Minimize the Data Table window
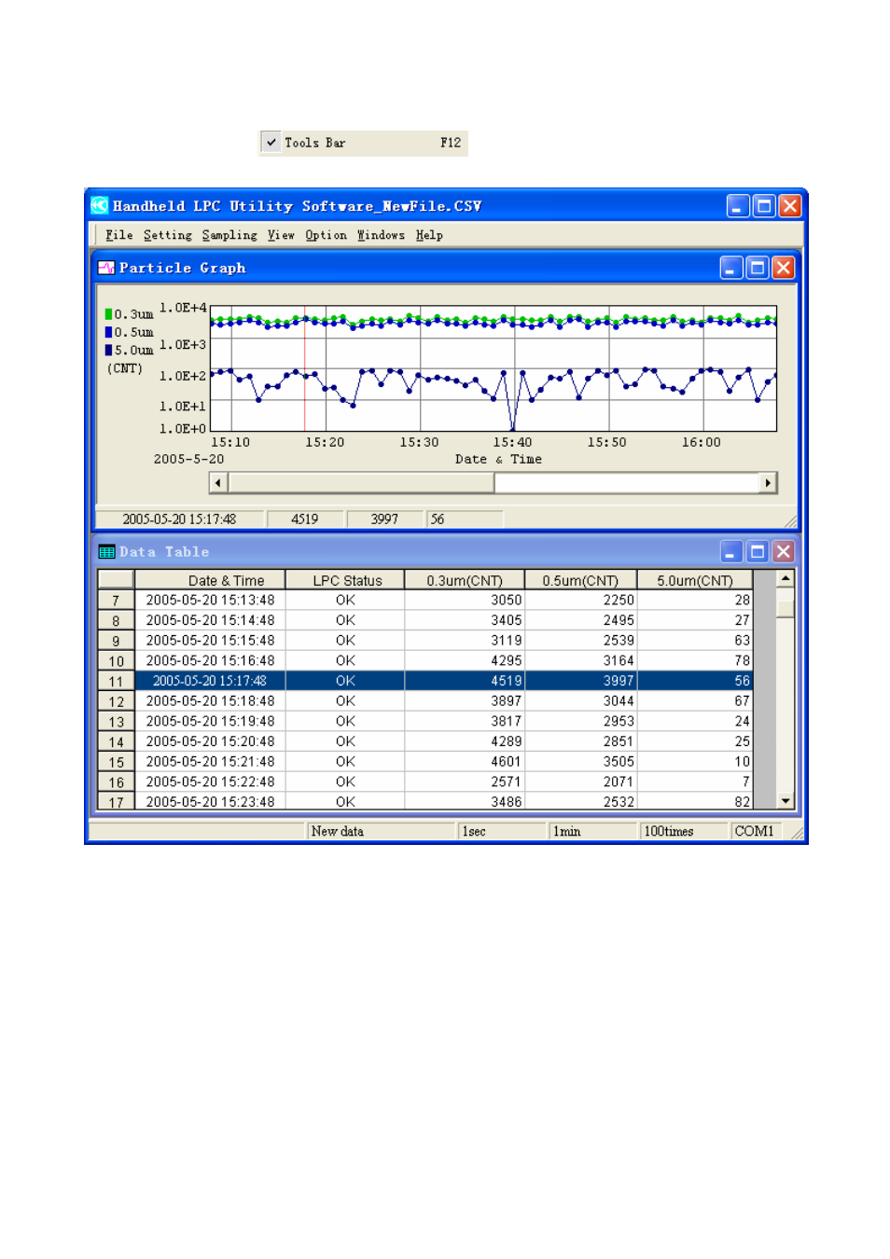This screenshot has height=1259, width=890. [x=731, y=552]
